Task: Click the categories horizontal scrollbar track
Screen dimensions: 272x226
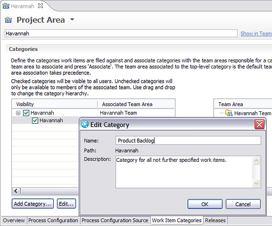Action: tap(49, 191)
